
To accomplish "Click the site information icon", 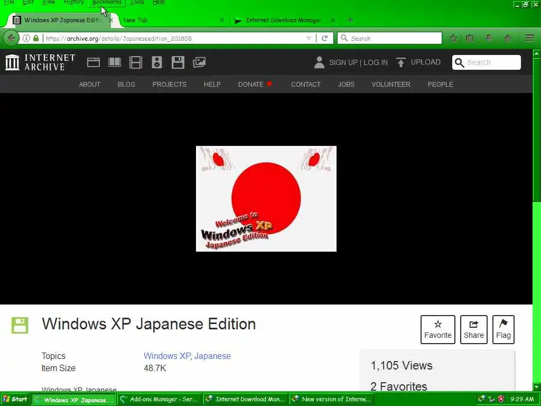I will click(x=26, y=38).
